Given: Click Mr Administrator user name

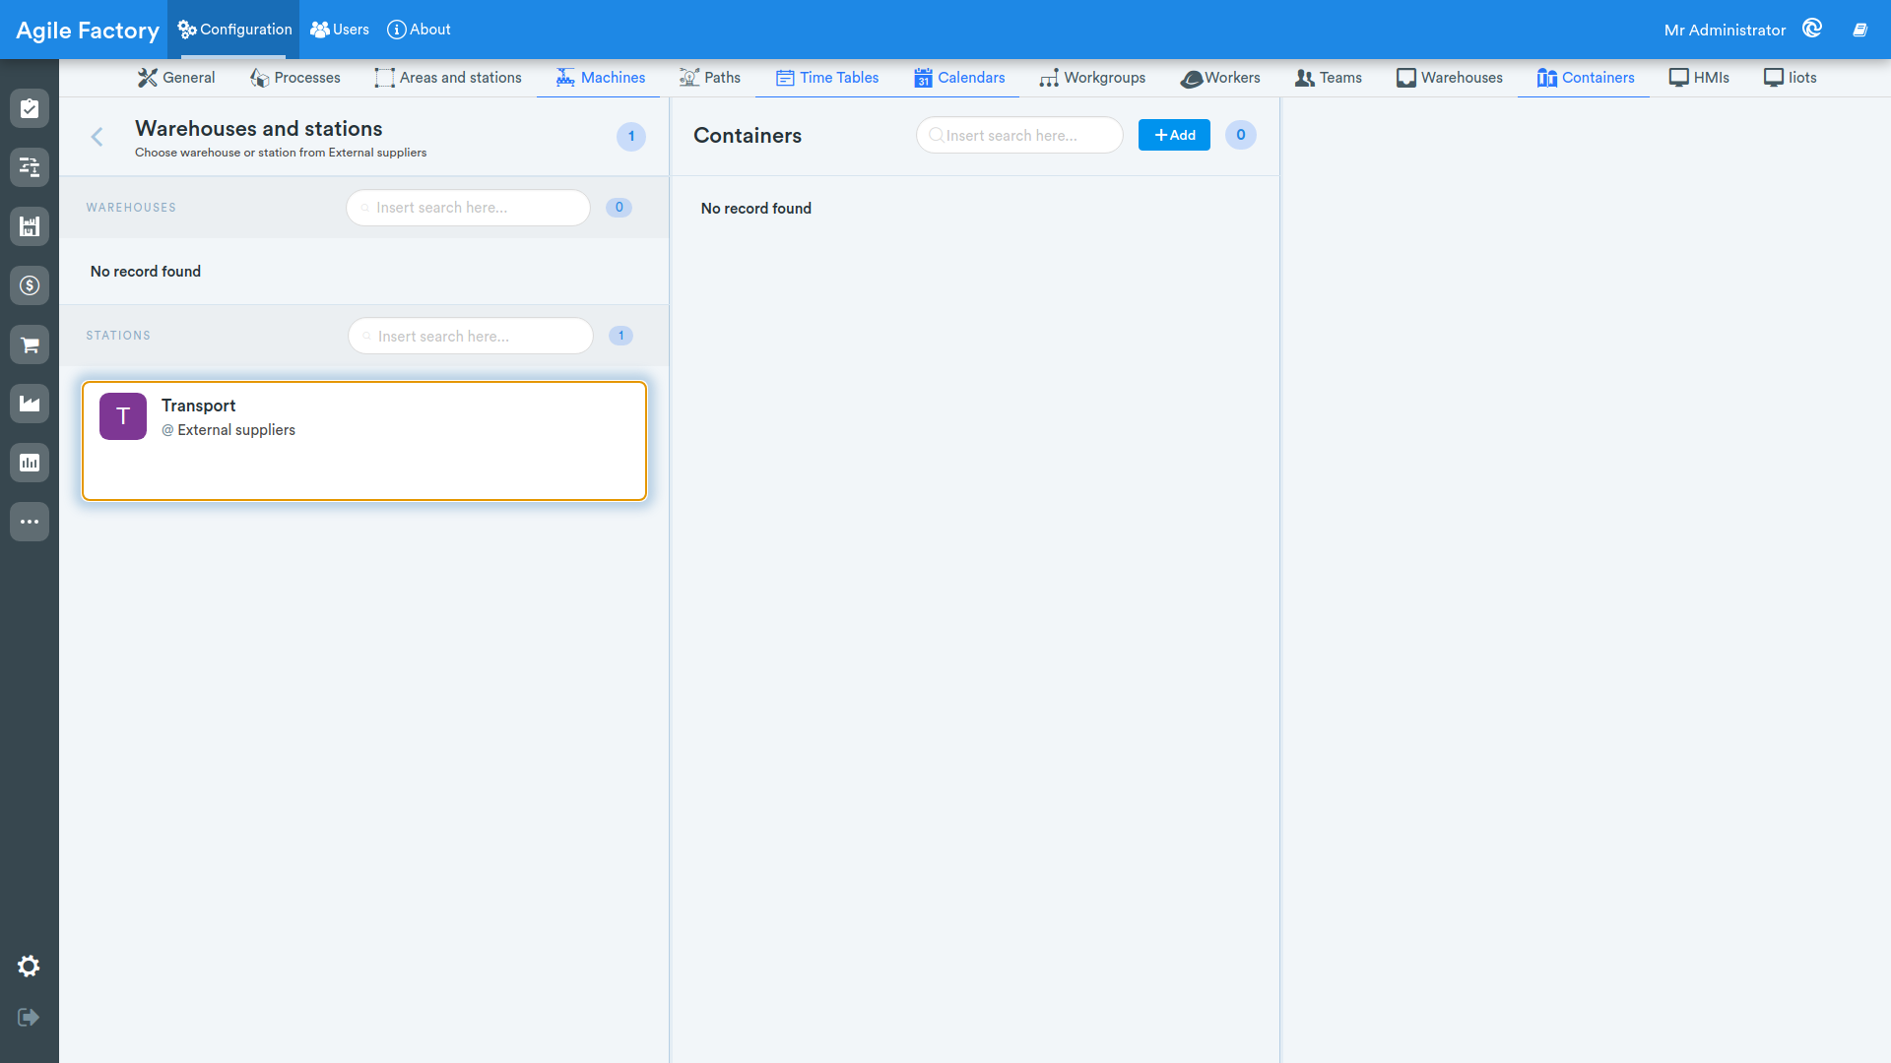Looking at the screenshot, I should [x=1725, y=30].
